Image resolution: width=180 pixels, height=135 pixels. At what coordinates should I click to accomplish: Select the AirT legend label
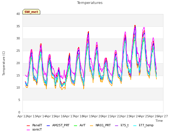click(x=82, y=125)
